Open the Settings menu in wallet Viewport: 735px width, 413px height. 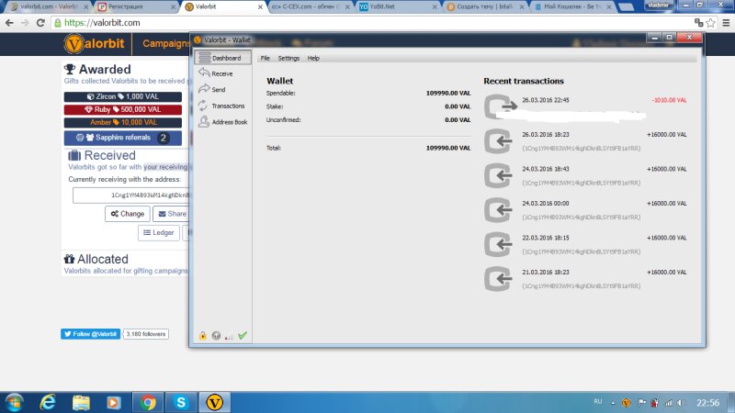click(288, 58)
